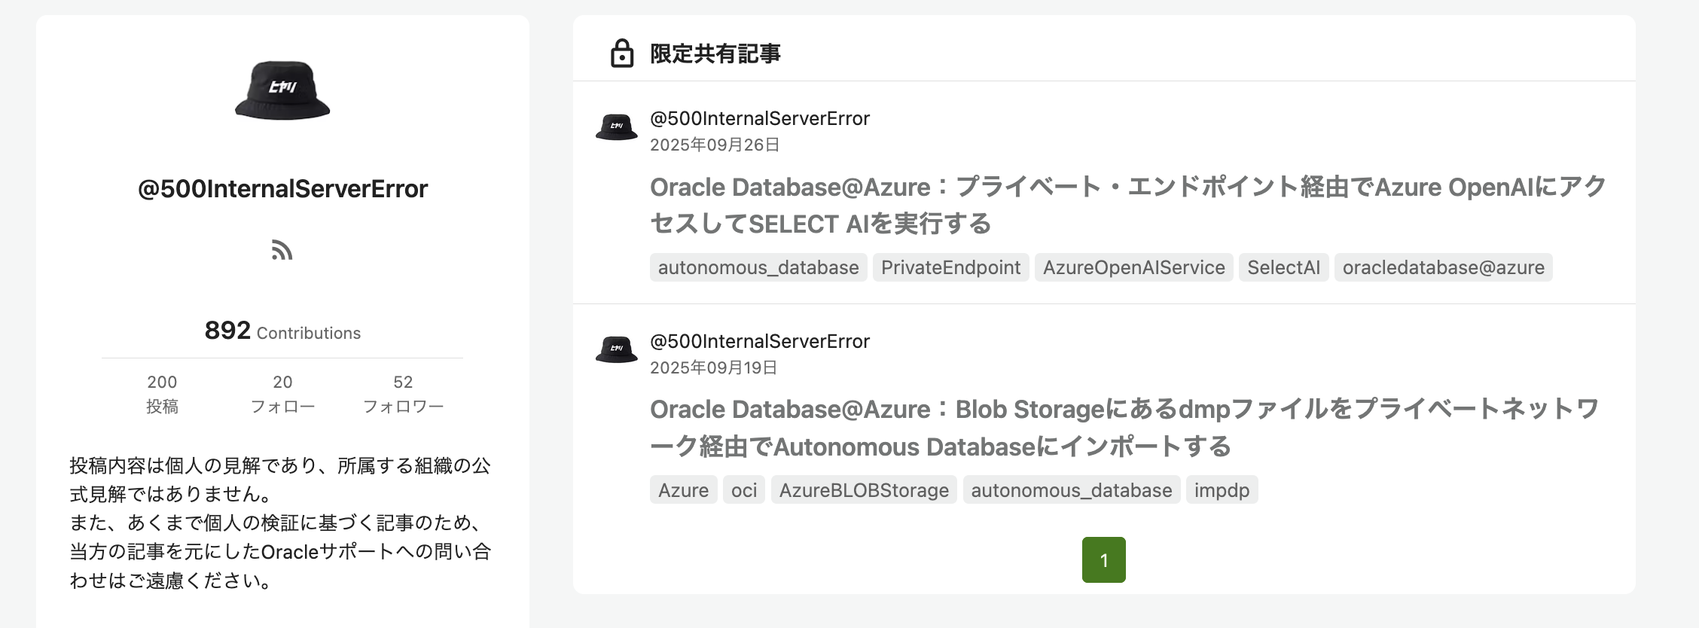This screenshot has width=1699, height=628.
Task: Click the 限定共有記事 section heading
Action: pos(715,53)
